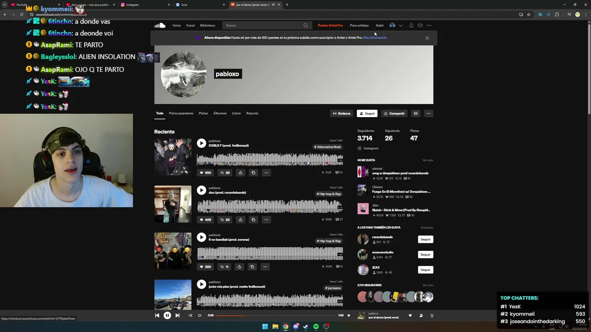
Task: Click the player volume speaker icon
Action: tap(349, 315)
